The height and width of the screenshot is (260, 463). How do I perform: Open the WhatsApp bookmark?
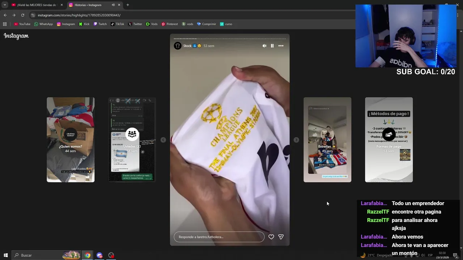click(x=43, y=24)
